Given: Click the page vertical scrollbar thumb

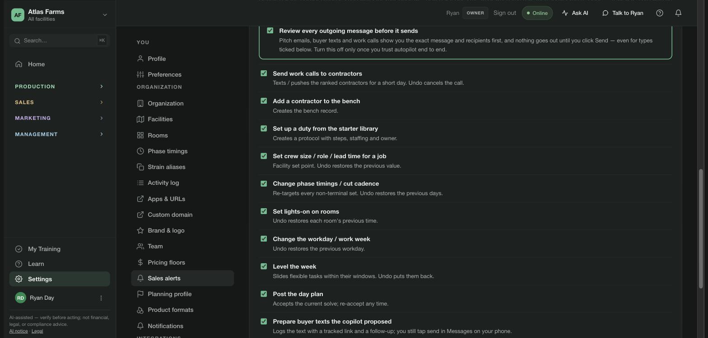Looking at the screenshot, I should tap(701, 229).
